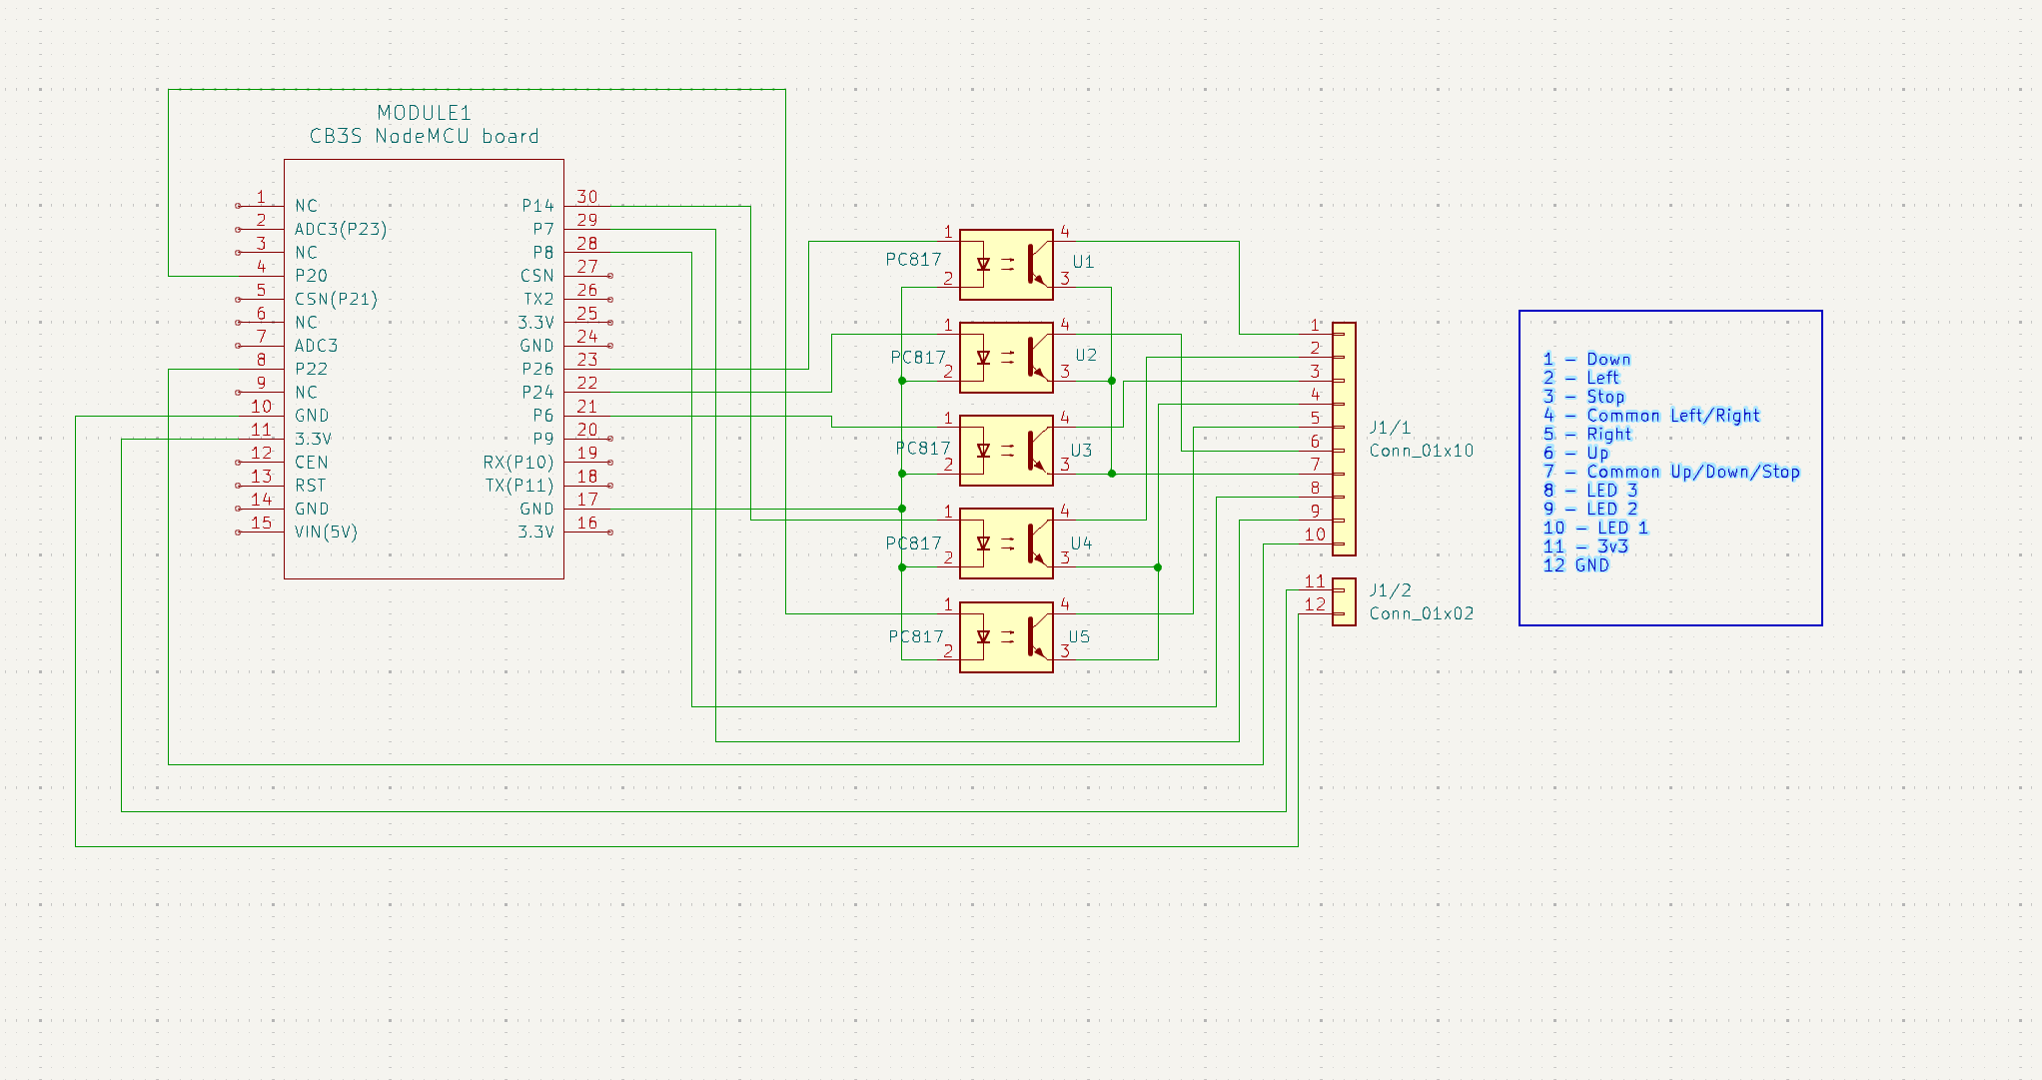2042x1080 pixels.
Task: Click the '9 - LED 2' note line
Action: (x=1590, y=509)
